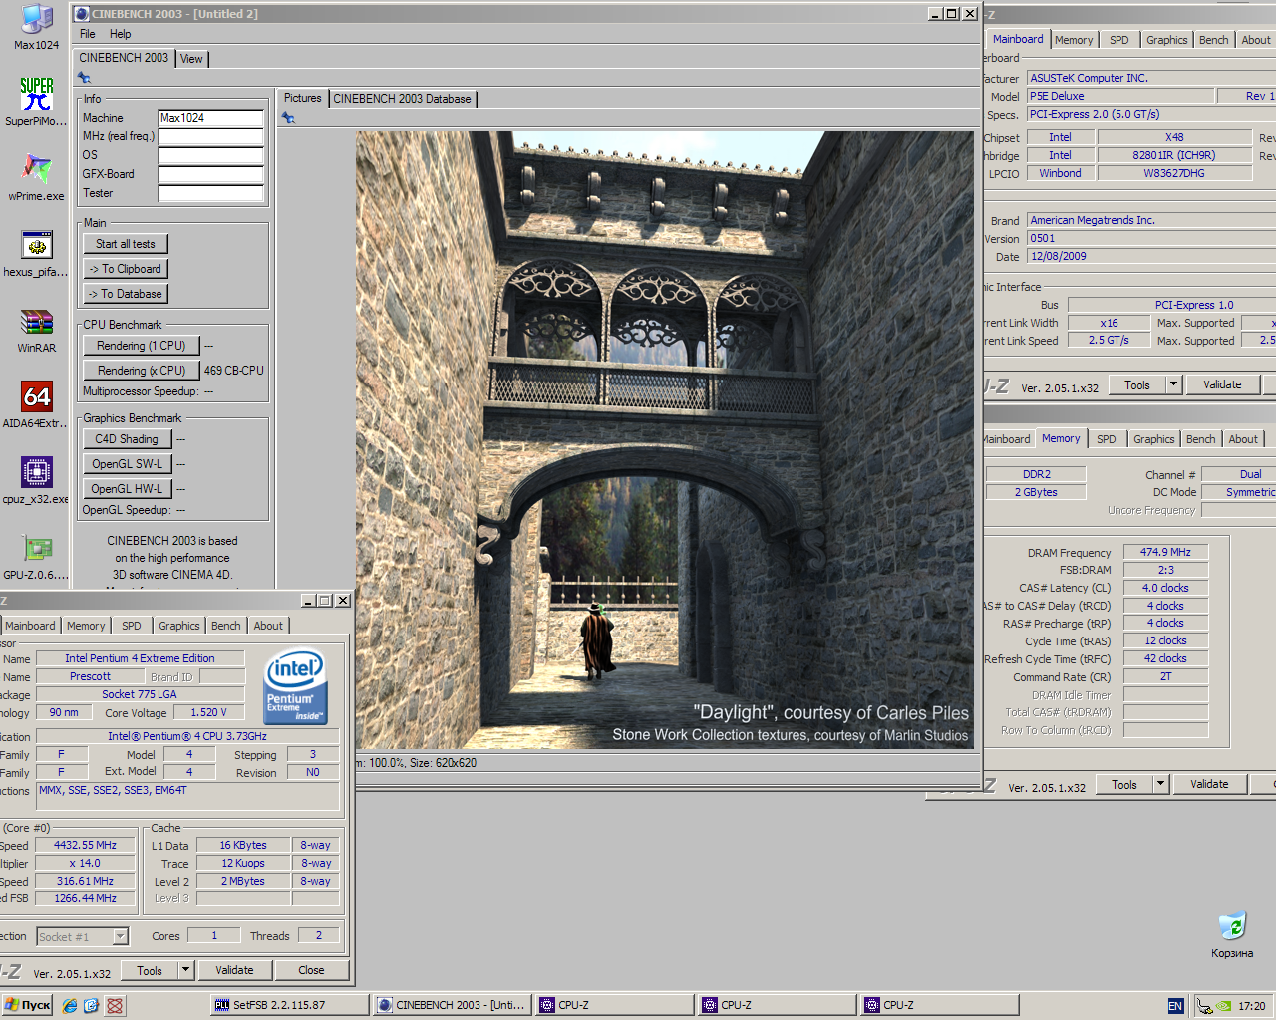The width and height of the screenshot is (1276, 1020).
Task: Open Bench tab in CPU-Z processor window
Action: (x=226, y=626)
